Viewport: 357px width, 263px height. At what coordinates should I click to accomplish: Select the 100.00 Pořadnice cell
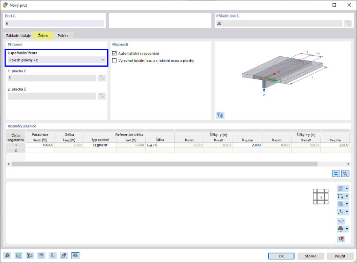pos(40,145)
